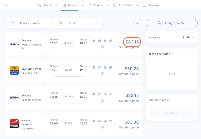Click the Hellenic Seaways logo

(x=14, y=124)
